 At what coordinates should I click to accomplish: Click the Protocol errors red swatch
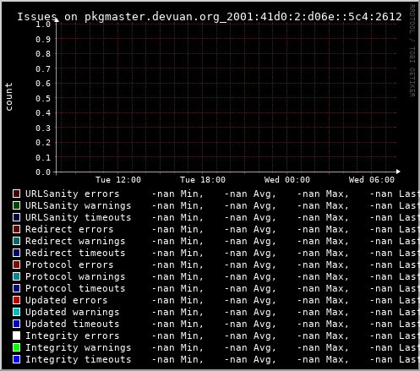point(16,265)
